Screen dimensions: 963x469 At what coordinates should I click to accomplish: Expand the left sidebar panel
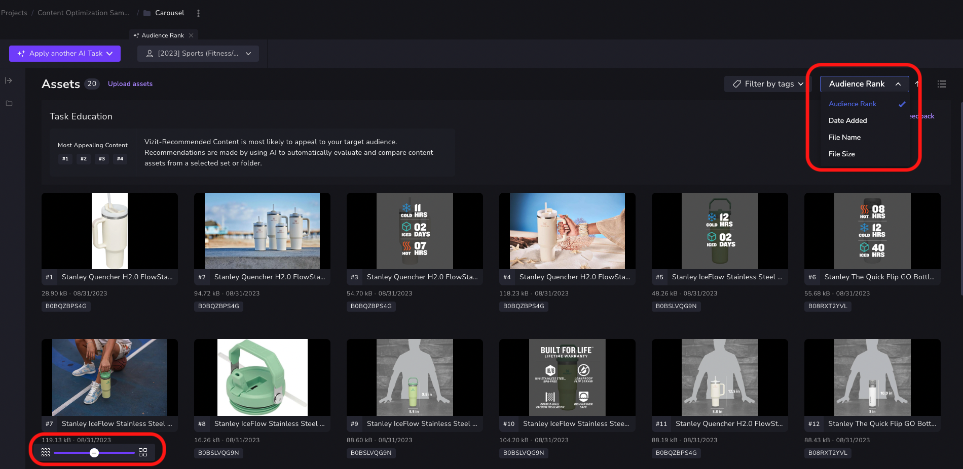pyautogui.click(x=9, y=80)
